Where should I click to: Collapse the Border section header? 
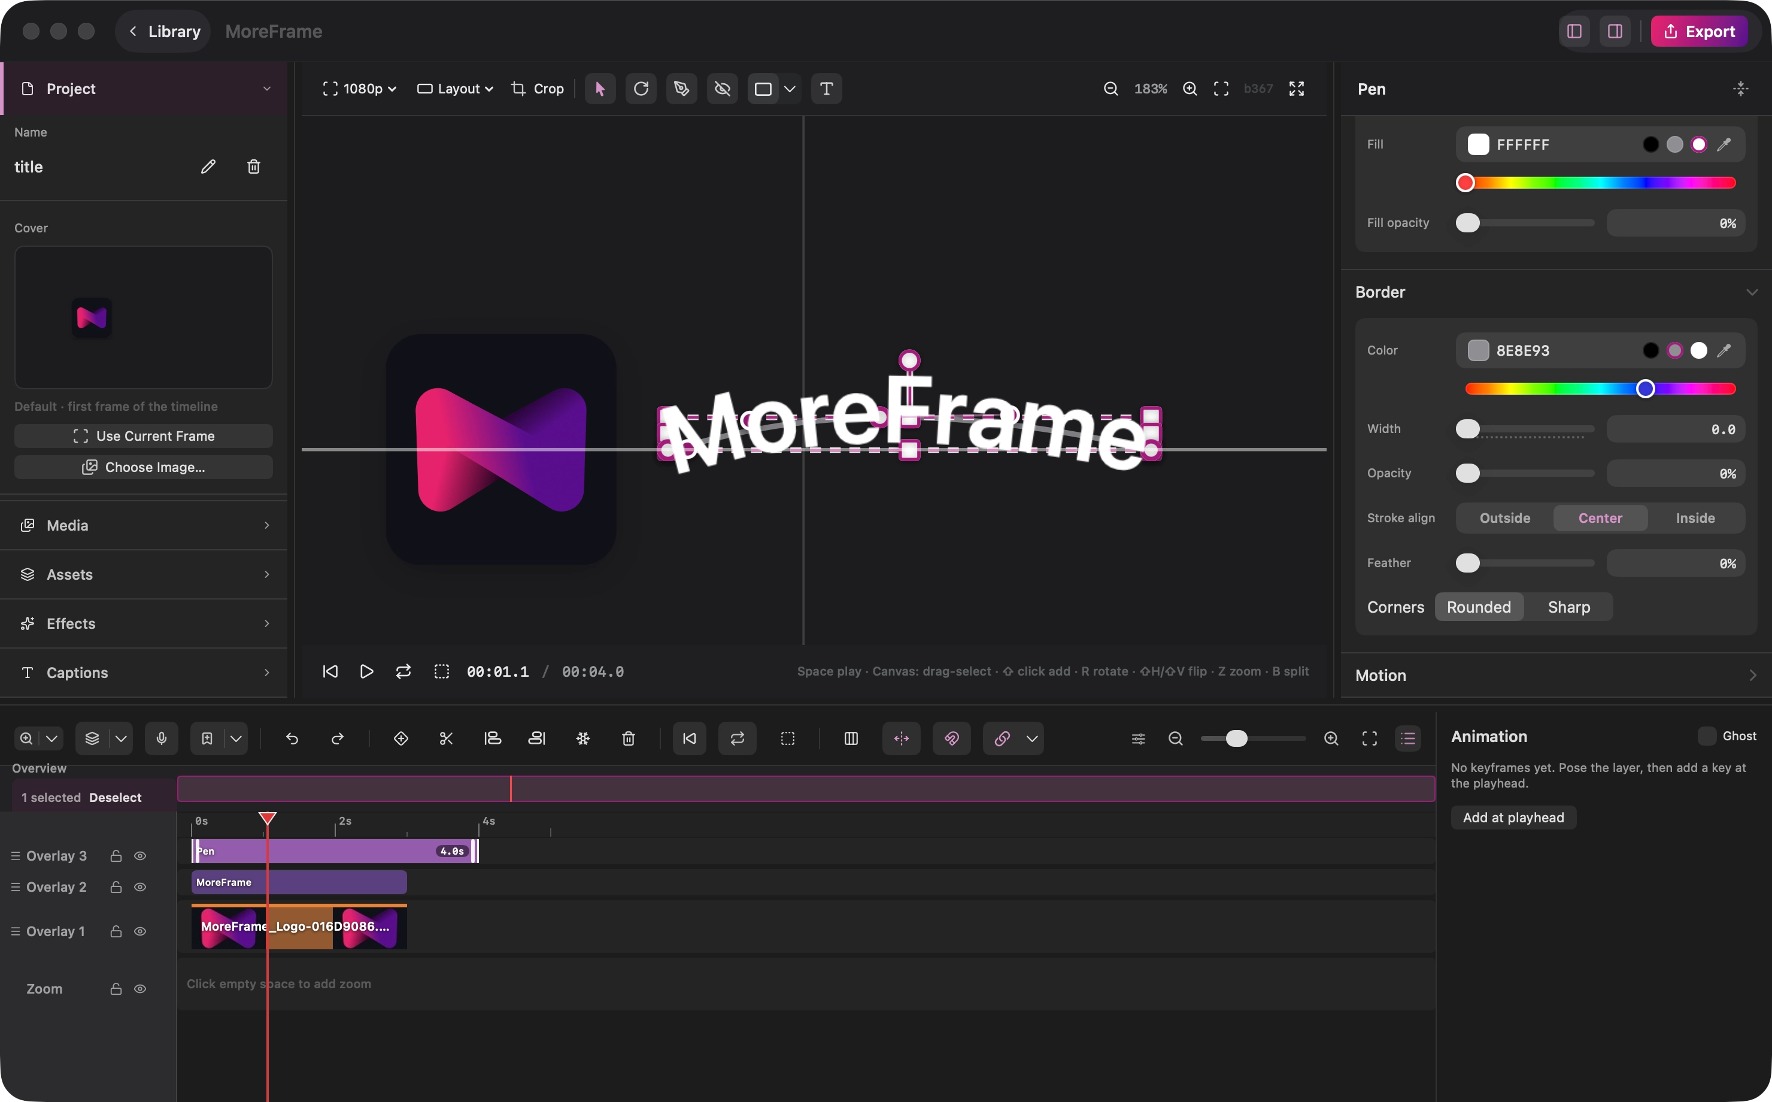click(1556, 292)
